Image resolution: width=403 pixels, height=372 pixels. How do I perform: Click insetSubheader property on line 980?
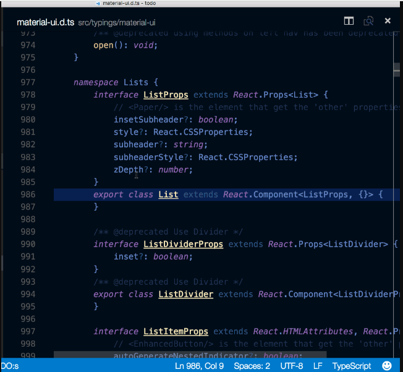pyautogui.click(x=149, y=120)
